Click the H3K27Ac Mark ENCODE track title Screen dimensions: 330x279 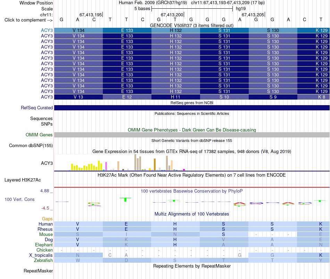point(191,175)
